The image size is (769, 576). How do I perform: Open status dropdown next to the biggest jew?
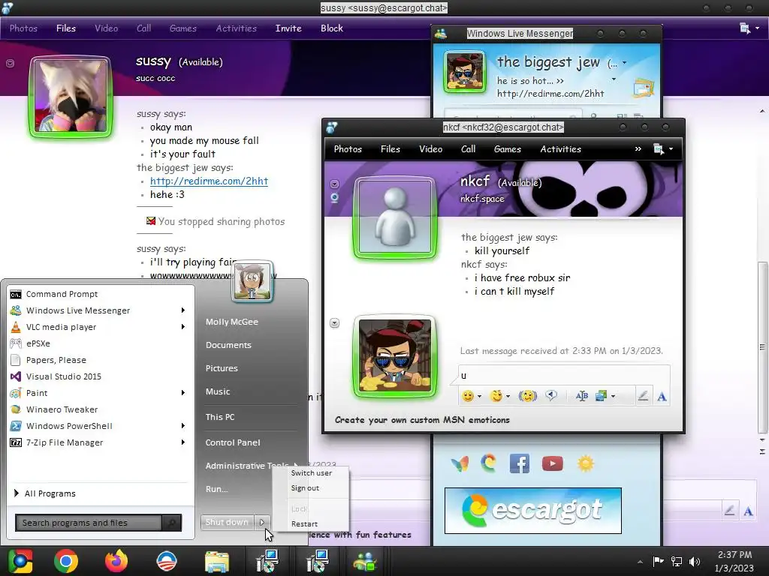tap(624, 63)
